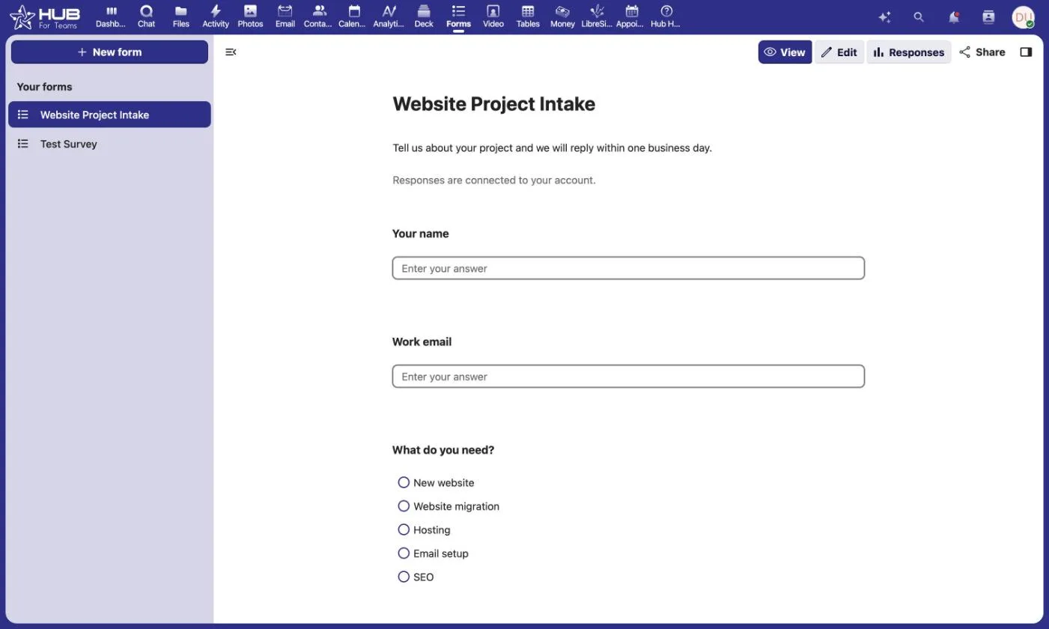This screenshot has width=1049, height=629.
Task: Open the Appointments app
Action: click(631, 16)
